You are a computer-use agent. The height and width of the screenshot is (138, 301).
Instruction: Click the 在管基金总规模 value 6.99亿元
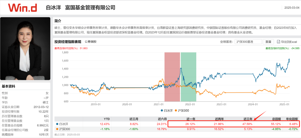[x=43, y=125]
